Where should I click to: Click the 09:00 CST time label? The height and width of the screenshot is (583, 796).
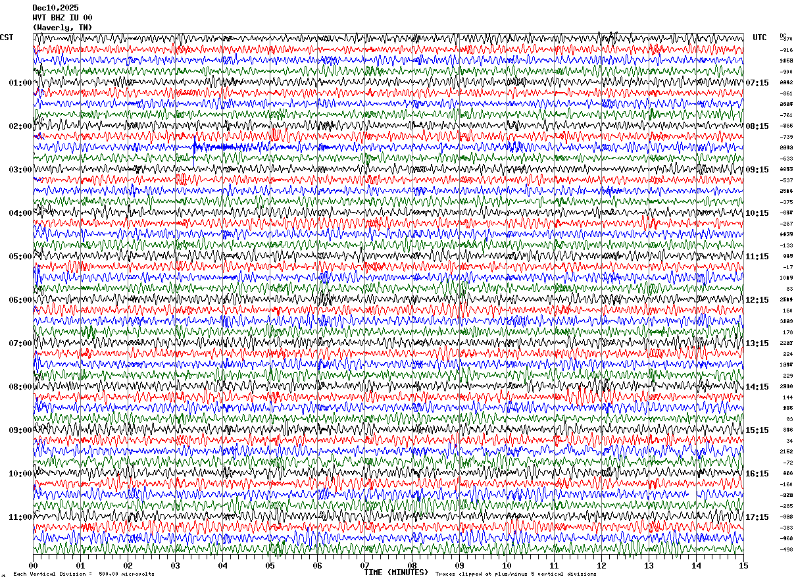[x=20, y=430]
